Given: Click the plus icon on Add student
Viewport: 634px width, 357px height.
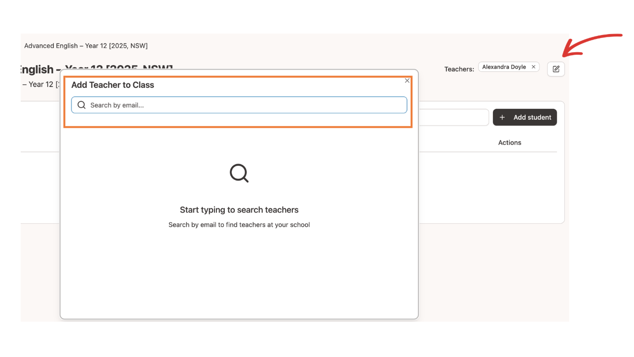Looking at the screenshot, I should [x=502, y=117].
